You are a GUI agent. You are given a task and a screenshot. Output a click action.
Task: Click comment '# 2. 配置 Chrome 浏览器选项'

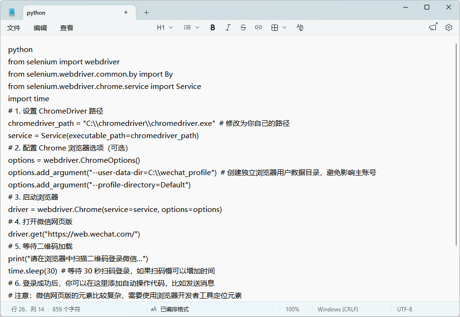click(x=68, y=148)
